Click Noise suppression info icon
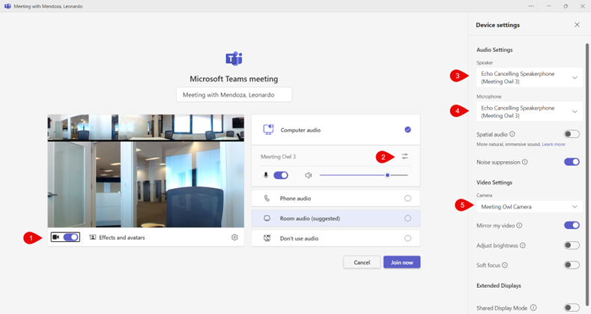This screenshot has height=314, width=591. click(524, 162)
